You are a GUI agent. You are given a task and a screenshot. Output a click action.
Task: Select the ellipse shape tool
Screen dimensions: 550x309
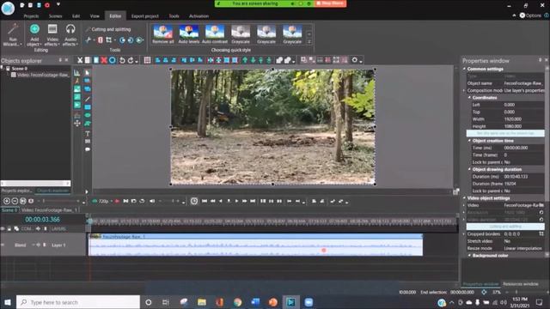88,115
